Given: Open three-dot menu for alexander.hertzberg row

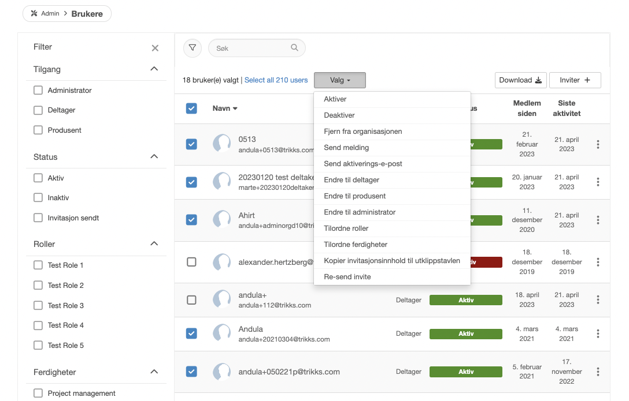Looking at the screenshot, I should [598, 262].
